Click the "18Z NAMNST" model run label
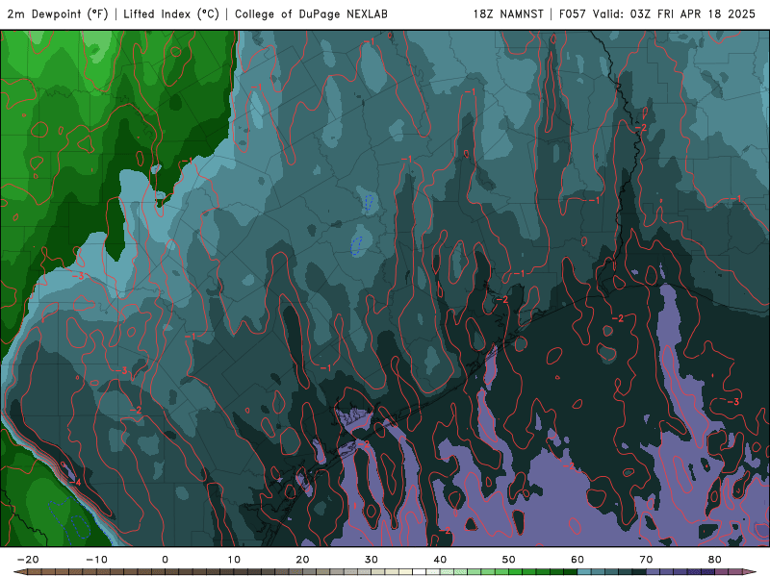This screenshot has width=770, height=577. tap(508, 13)
